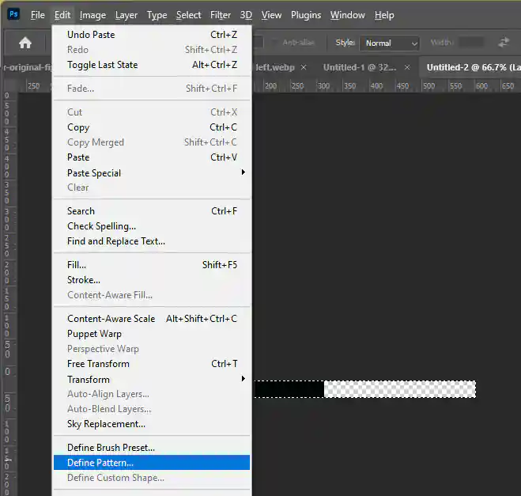This screenshot has width=521, height=496.
Task: Open the Filter menu in menu bar
Action: pyautogui.click(x=221, y=15)
